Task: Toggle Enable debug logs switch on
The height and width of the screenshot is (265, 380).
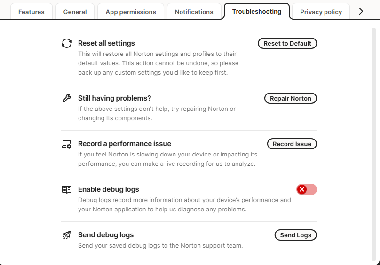Action: [307, 189]
